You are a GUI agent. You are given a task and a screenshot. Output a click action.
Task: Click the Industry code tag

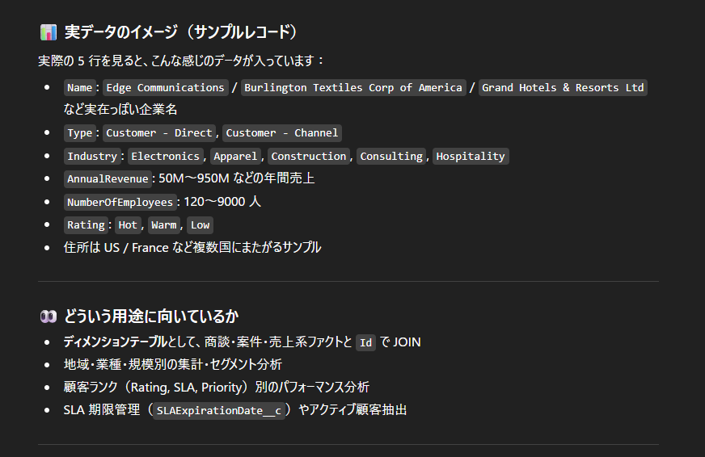[x=92, y=156]
